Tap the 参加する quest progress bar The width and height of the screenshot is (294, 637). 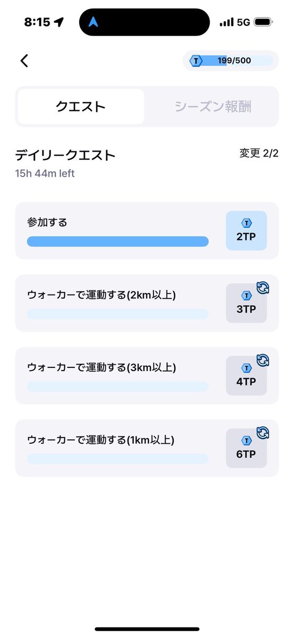[118, 242]
